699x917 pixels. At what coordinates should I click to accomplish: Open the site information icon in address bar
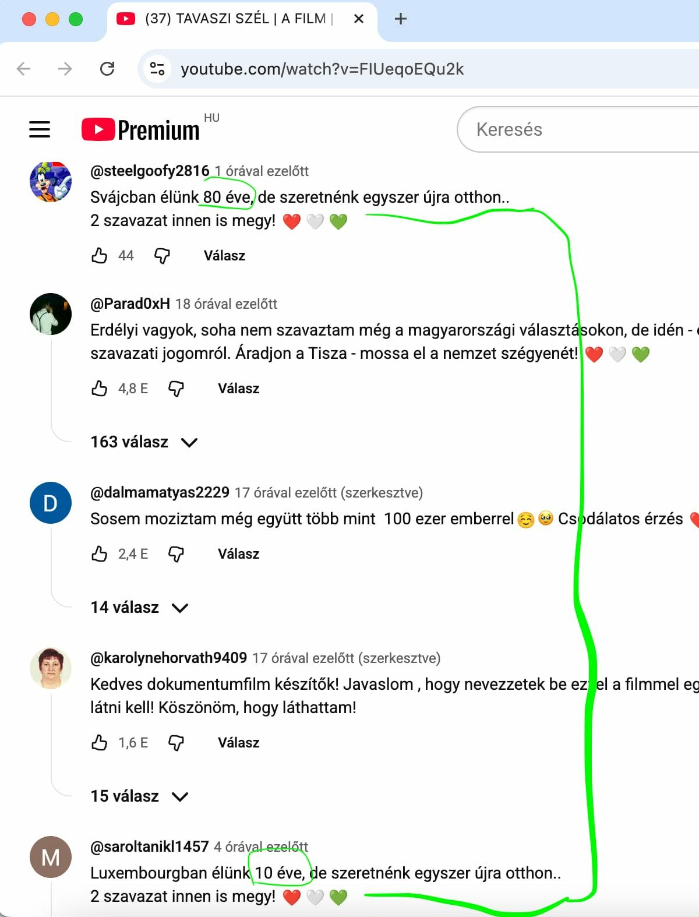[x=157, y=69]
